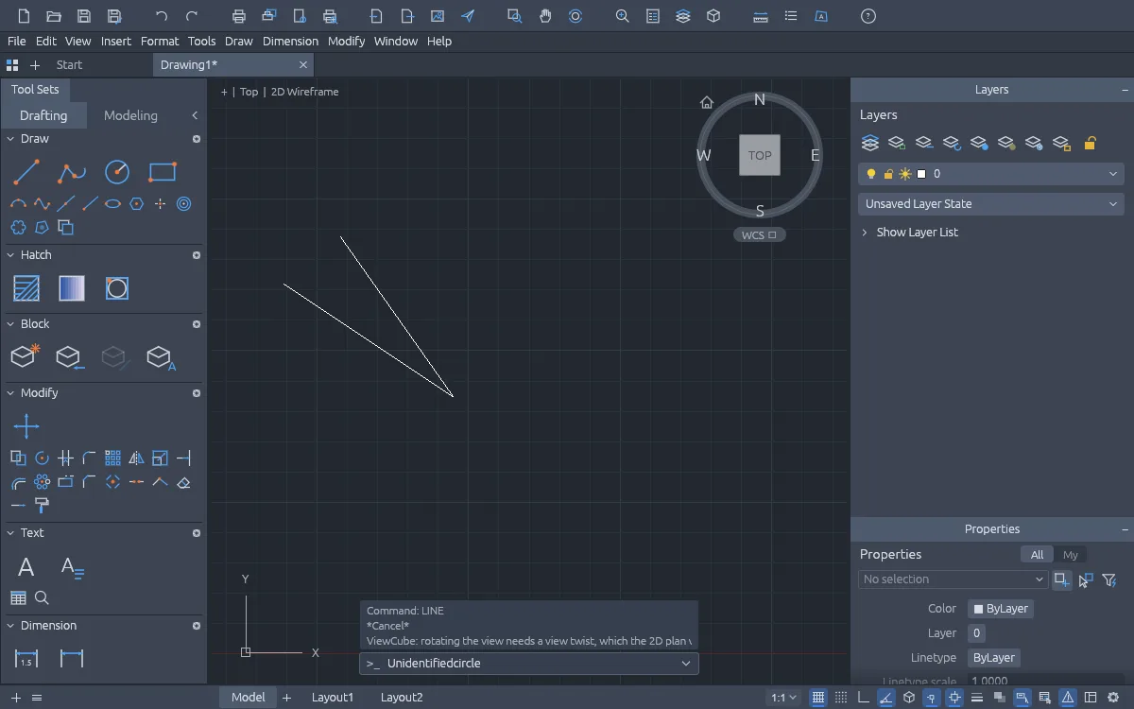Viewport: 1134px width, 709px height.
Task: Expand the command line history arrow
Action: [686, 664]
